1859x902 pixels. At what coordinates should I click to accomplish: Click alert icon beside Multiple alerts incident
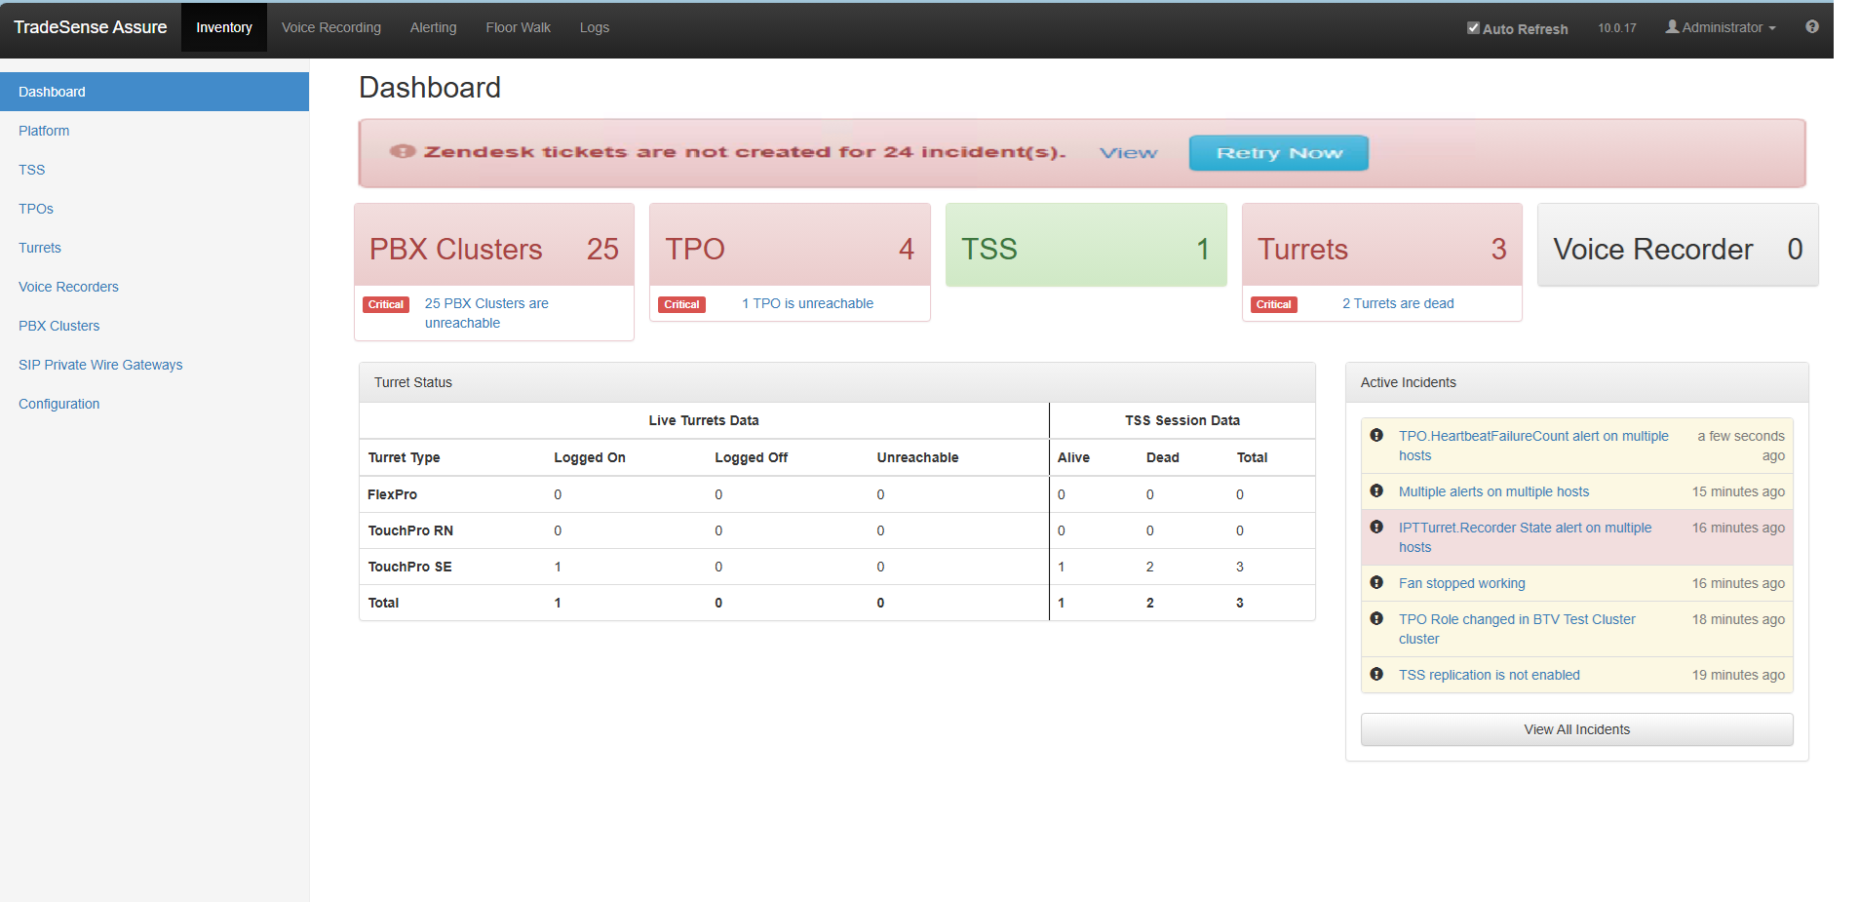click(1376, 490)
